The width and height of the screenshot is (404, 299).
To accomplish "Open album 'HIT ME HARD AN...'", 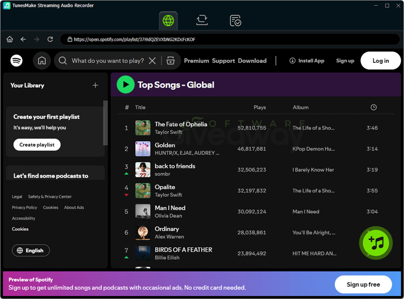I will [314, 253].
